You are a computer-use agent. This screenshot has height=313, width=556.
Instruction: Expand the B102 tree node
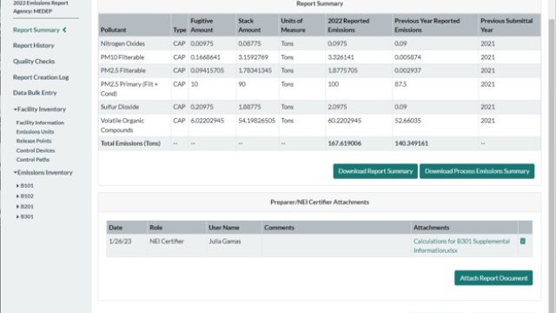coord(17,196)
